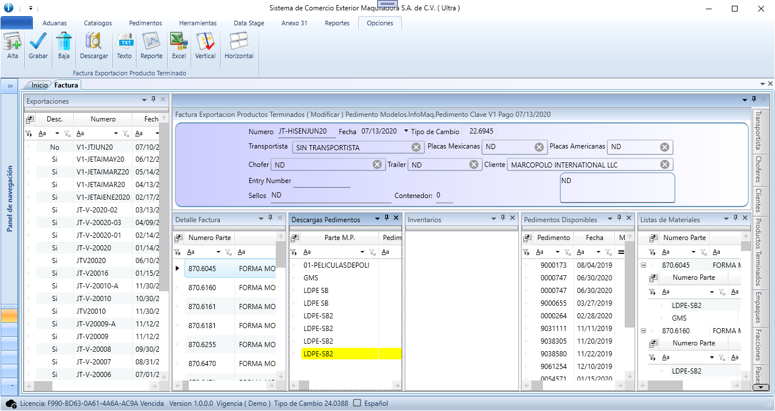Toggle the Español checkbox in status bar
Screen dimensions: 775x411
[x=357, y=404]
